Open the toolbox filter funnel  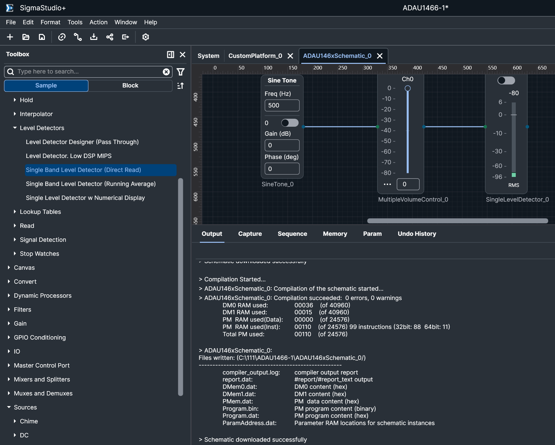coord(181,72)
